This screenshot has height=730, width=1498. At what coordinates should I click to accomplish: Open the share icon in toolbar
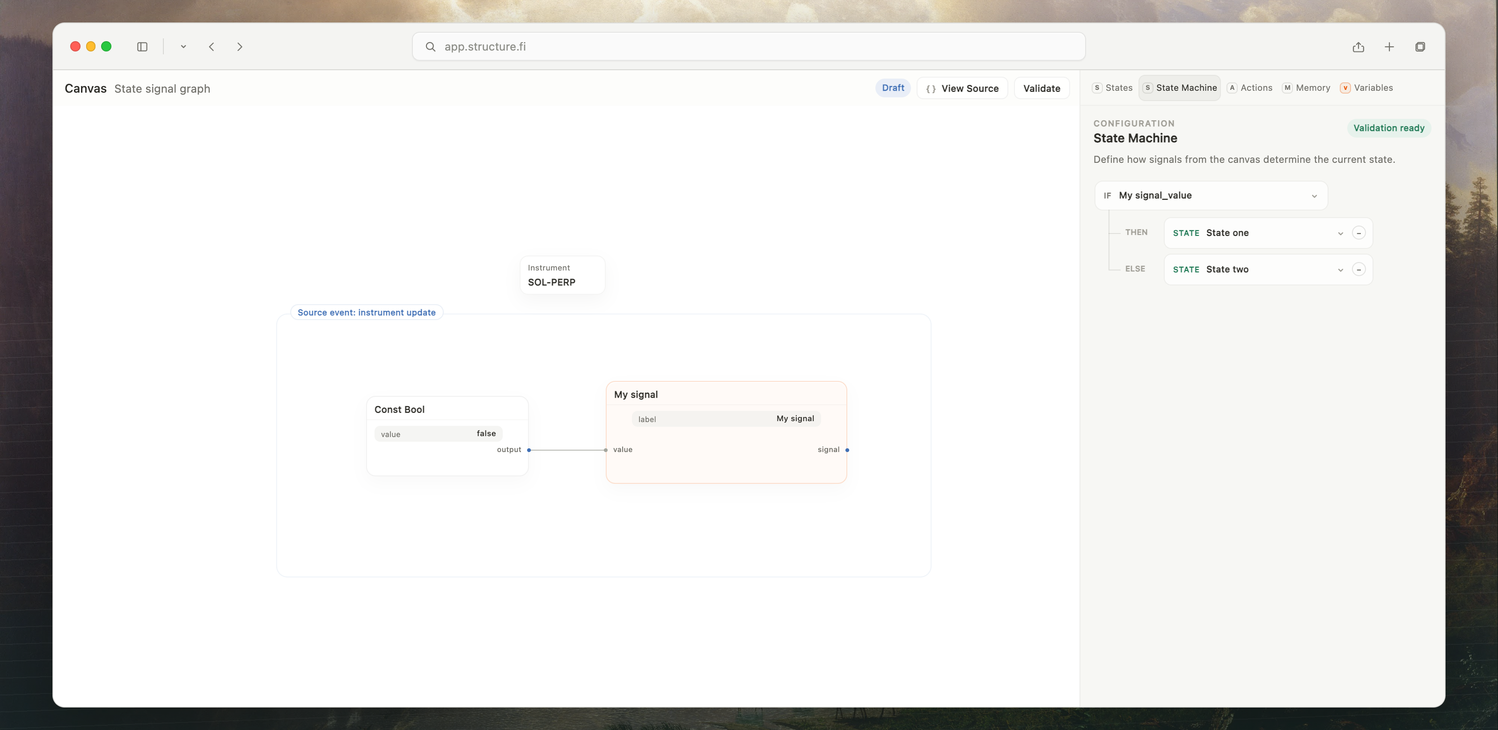(1358, 46)
